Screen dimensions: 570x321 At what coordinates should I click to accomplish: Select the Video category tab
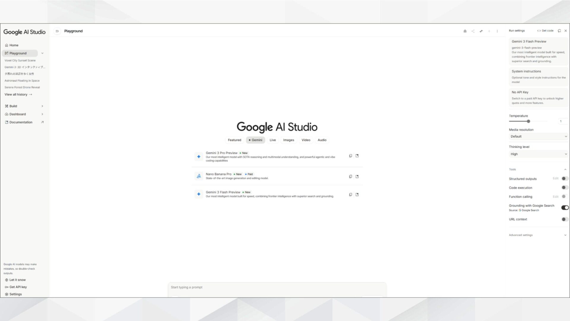point(306,140)
